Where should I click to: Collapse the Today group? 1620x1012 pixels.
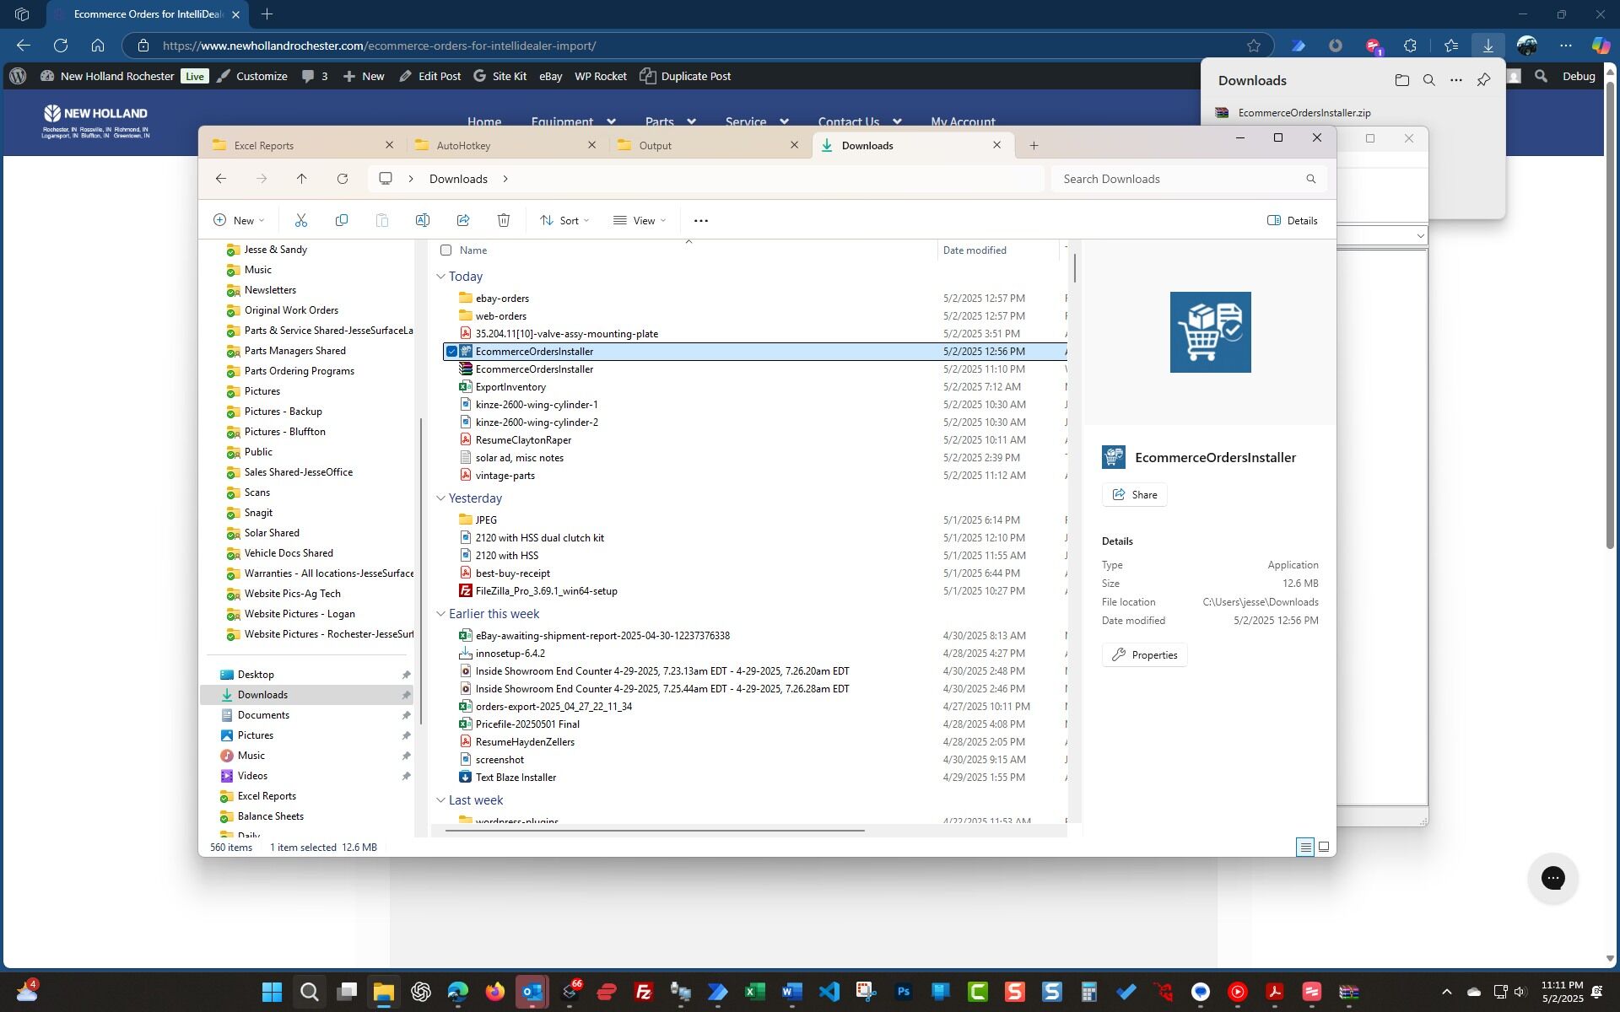(x=440, y=277)
